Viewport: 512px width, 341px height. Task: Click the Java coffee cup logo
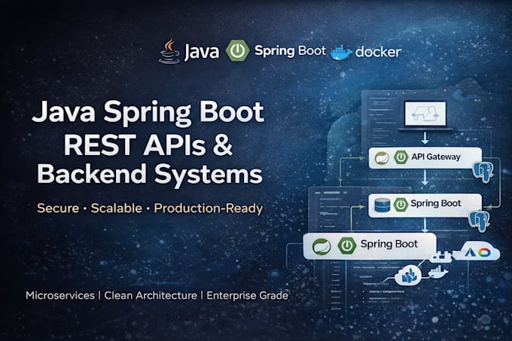169,51
